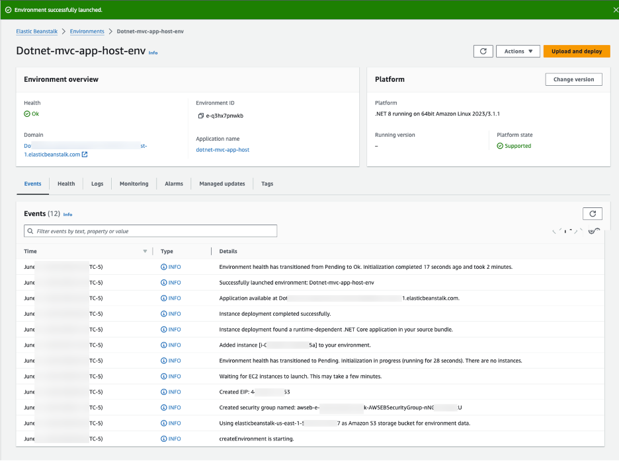Click INFO icon for S3 storage bucket event

[164, 423]
